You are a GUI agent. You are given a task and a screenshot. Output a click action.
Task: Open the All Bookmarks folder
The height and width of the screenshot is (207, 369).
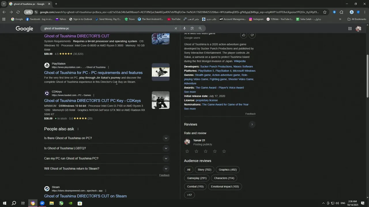click(x=357, y=19)
